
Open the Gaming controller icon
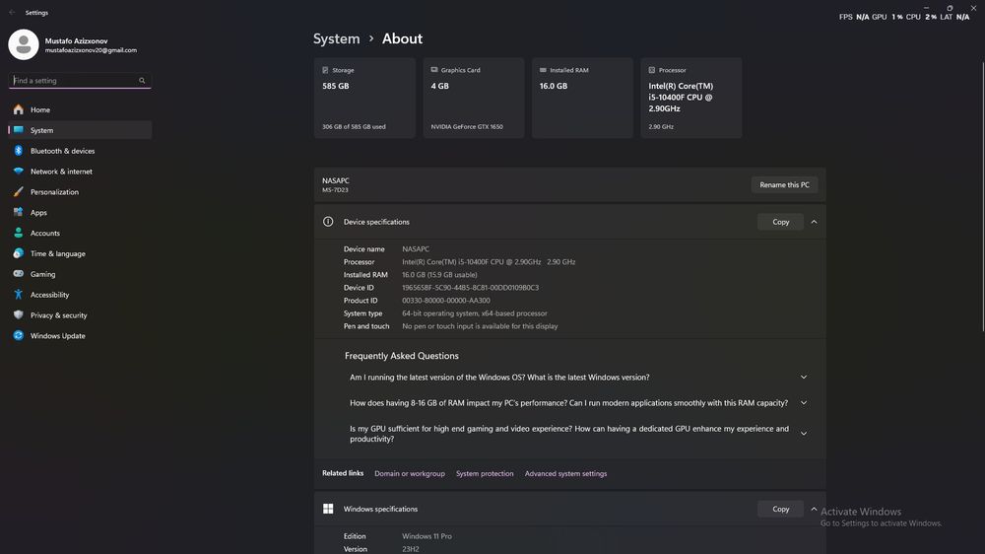point(18,274)
